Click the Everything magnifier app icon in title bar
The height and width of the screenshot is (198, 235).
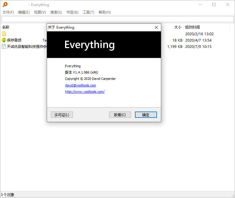[5, 5]
